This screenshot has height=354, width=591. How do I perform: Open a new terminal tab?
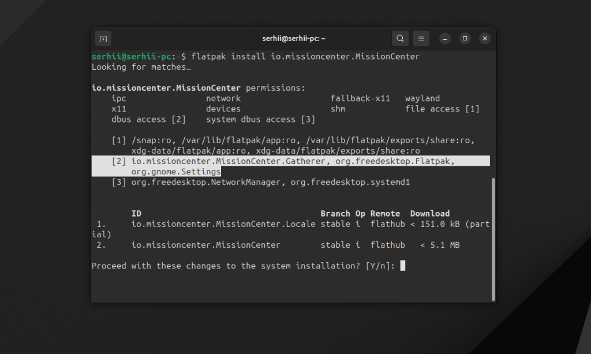point(103,39)
